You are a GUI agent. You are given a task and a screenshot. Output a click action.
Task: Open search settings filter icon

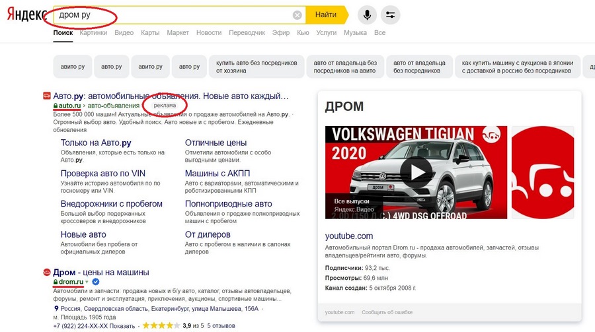(x=390, y=15)
